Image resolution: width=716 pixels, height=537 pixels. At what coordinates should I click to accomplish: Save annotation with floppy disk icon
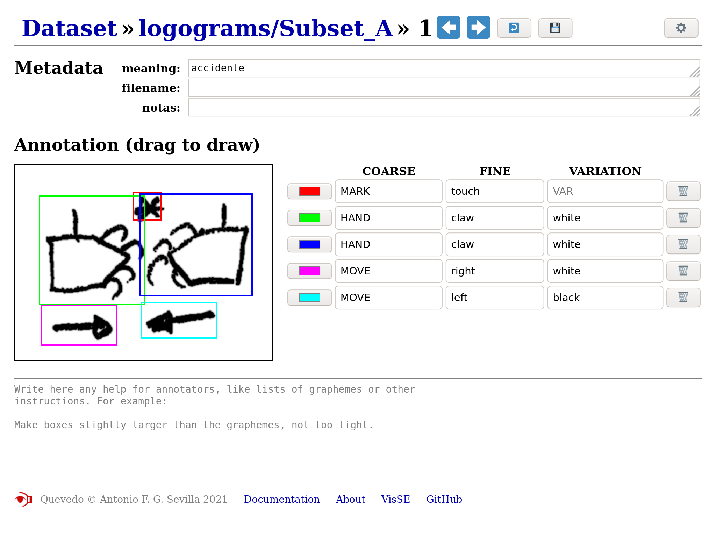point(555,28)
